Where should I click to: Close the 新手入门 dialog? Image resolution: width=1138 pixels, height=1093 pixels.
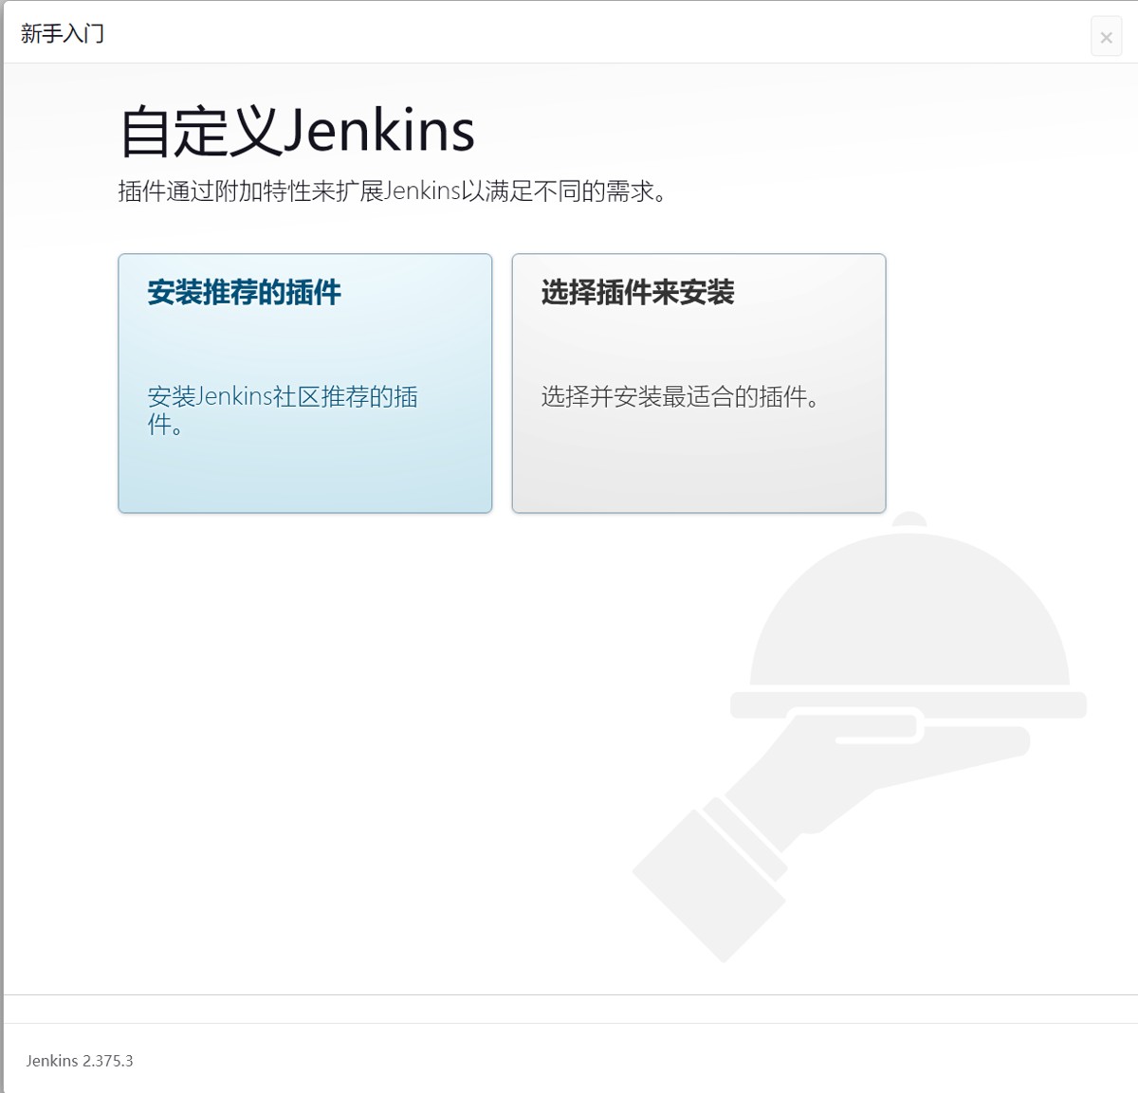[x=1106, y=37]
